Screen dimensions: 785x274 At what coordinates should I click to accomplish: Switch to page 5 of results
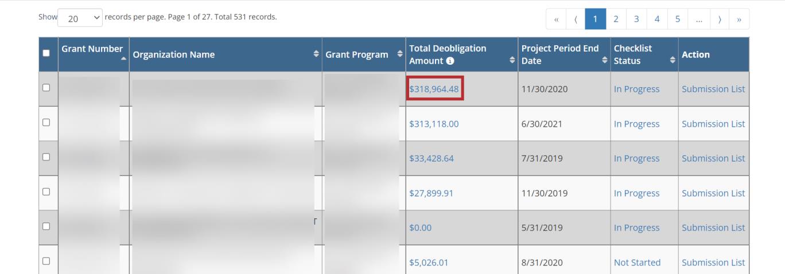tap(677, 18)
